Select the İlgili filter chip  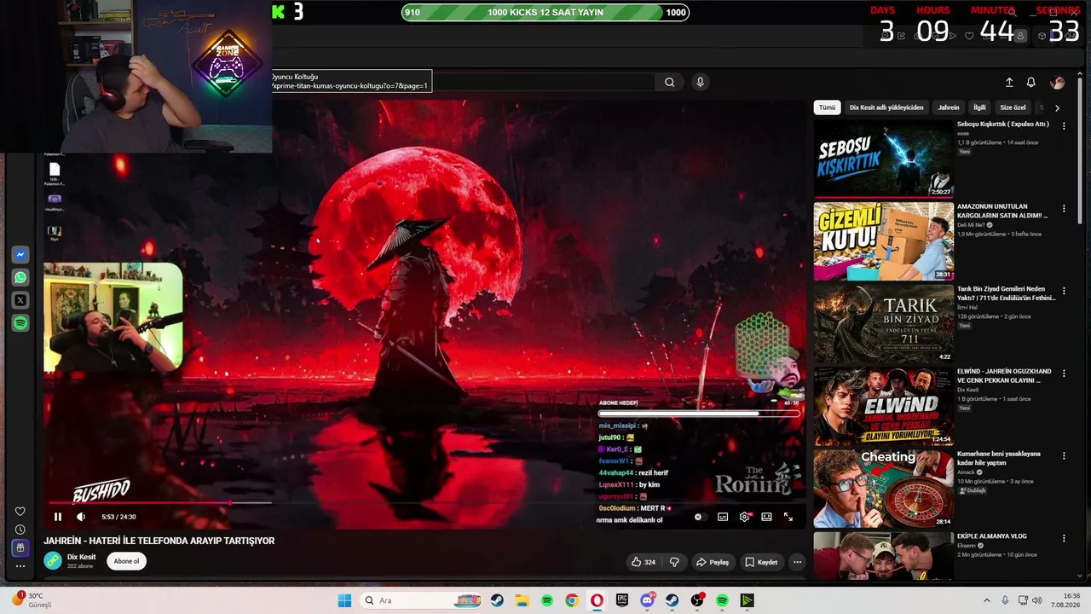tap(979, 107)
